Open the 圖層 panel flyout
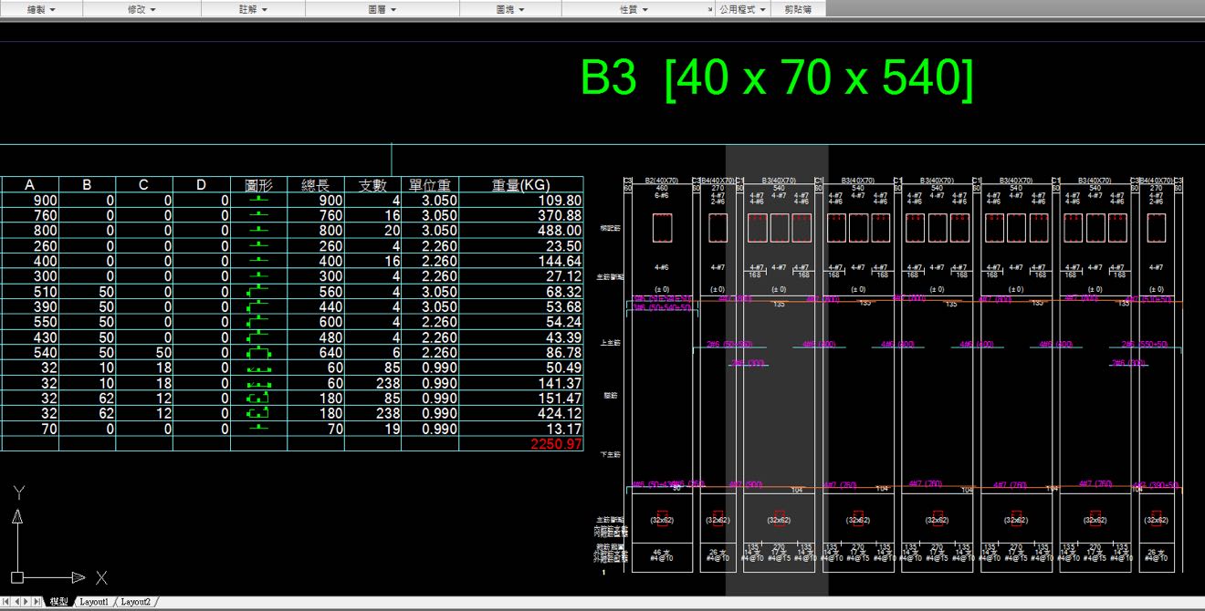1205x611 pixels. 382,9
